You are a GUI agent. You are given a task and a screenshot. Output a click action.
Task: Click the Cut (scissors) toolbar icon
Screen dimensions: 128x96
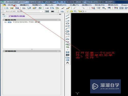point(47,8)
